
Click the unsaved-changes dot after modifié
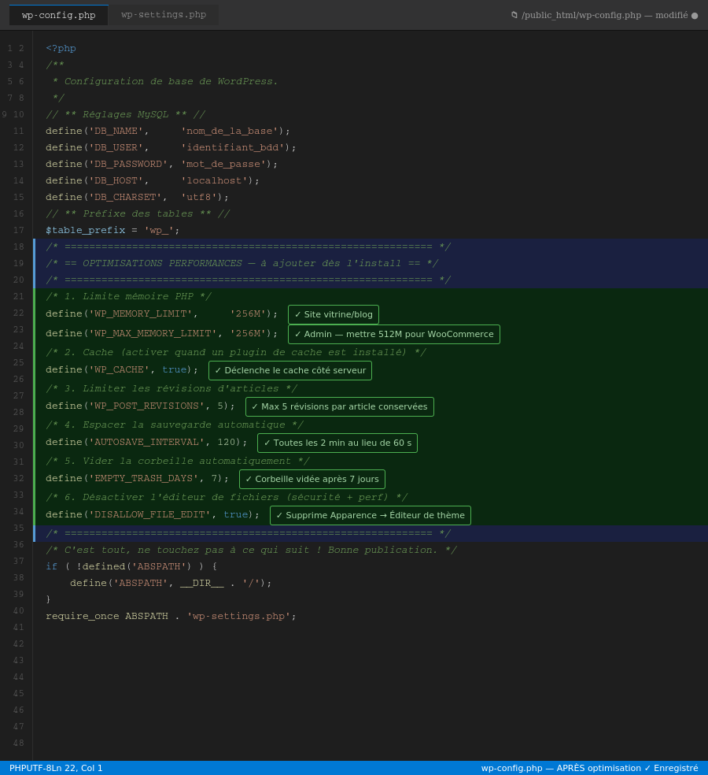pos(695,16)
